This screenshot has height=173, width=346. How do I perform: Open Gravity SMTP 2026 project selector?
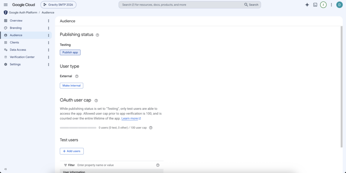tap(58, 5)
